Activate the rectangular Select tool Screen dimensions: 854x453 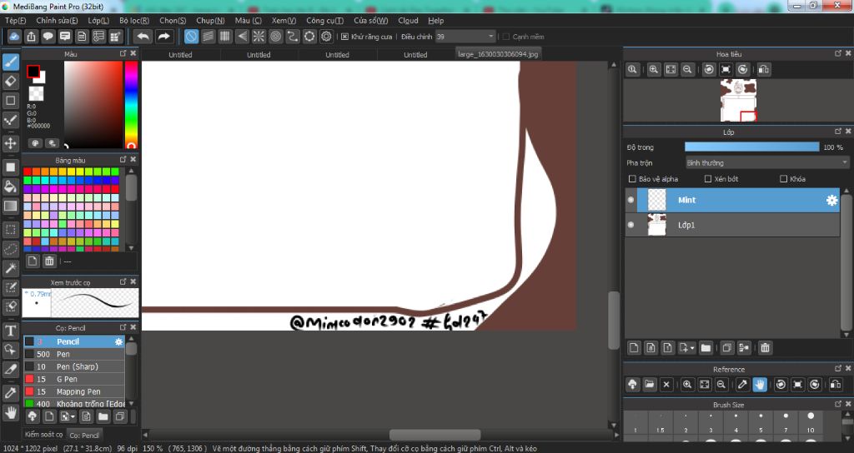(x=10, y=230)
